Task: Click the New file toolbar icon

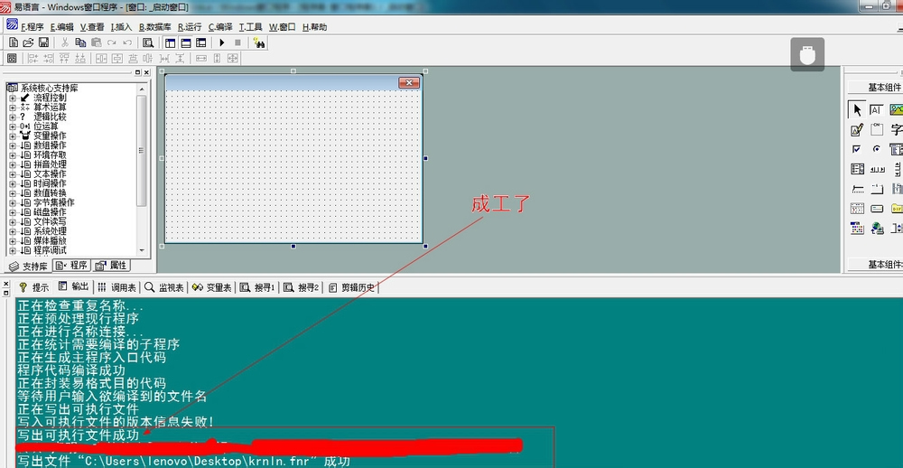Action: (14, 42)
